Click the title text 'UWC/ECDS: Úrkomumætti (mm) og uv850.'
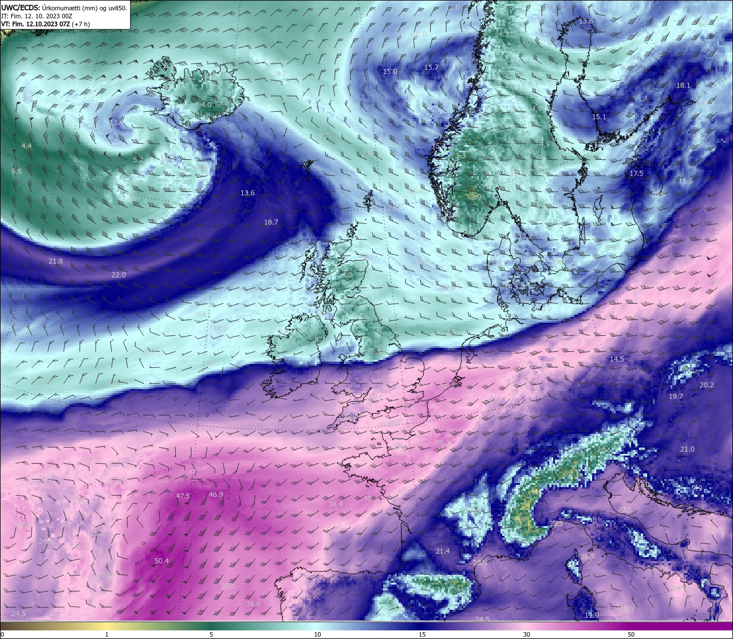The width and height of the screenshot is (733, 639). pos(64,8)
